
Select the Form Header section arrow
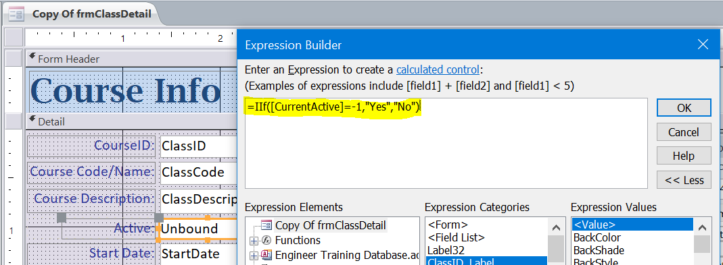(x=32, y=57)
